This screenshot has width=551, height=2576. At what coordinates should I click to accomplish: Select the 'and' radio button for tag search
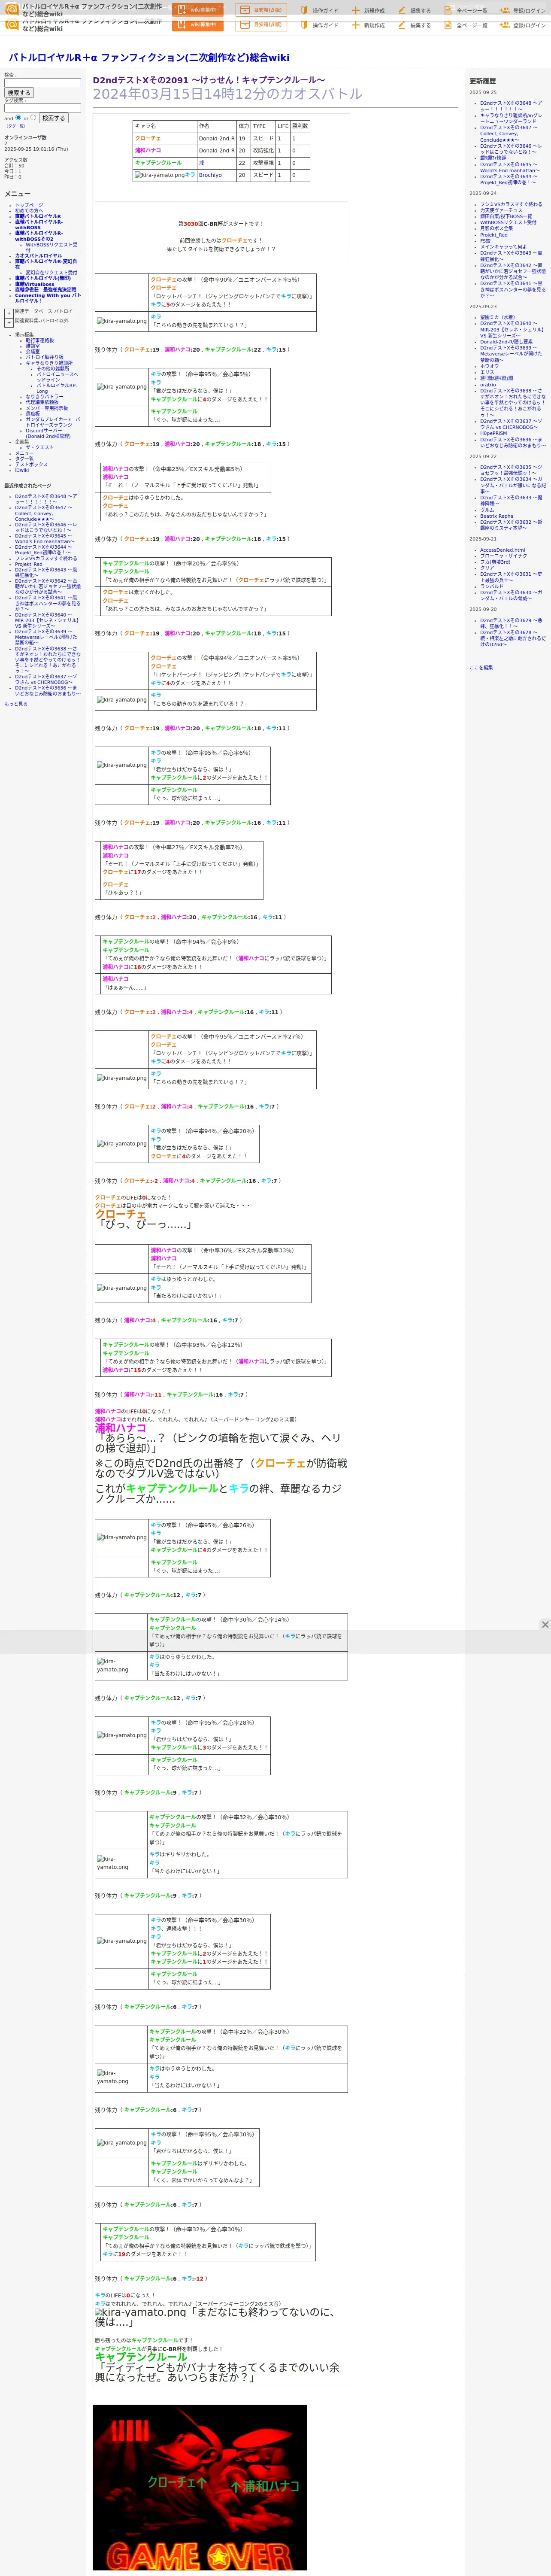click(x=19, y=118)
